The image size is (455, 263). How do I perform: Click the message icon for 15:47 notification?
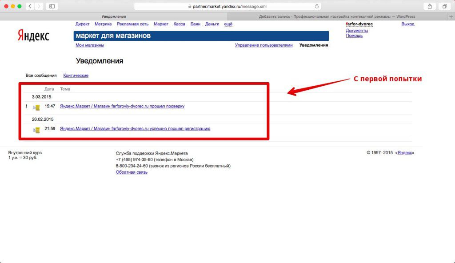pos(36,108)
